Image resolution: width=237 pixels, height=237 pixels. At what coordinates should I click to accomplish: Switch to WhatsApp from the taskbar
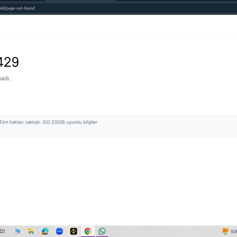102,231
